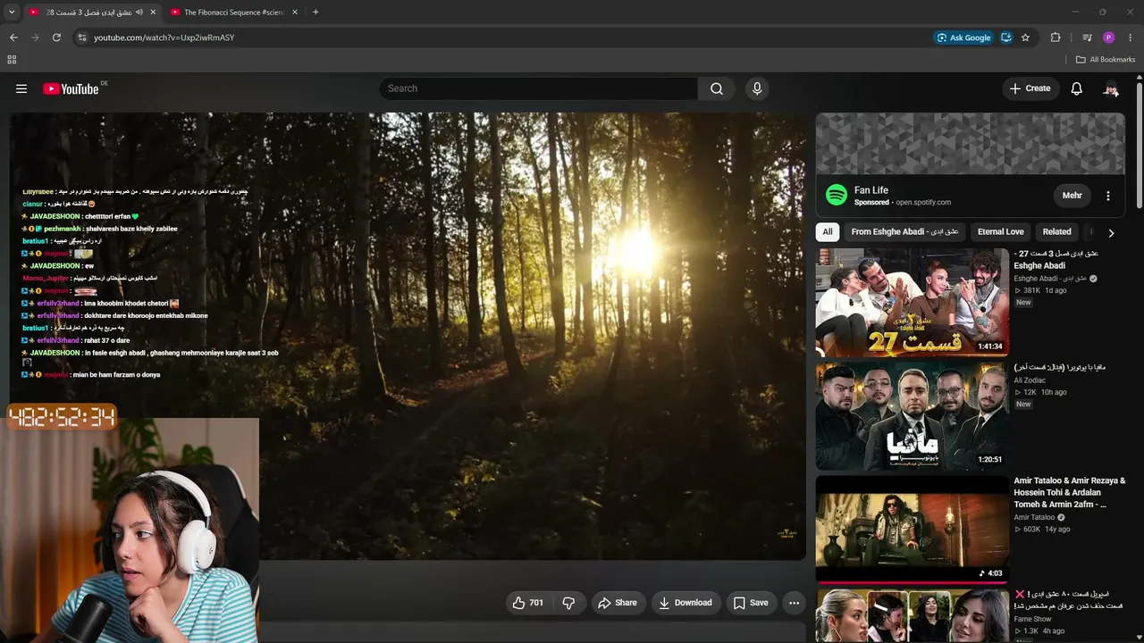Screen dimensions: 1144x643
Task: Open the Ali Zodiac channel link
Action: [x=1030, y=380]
